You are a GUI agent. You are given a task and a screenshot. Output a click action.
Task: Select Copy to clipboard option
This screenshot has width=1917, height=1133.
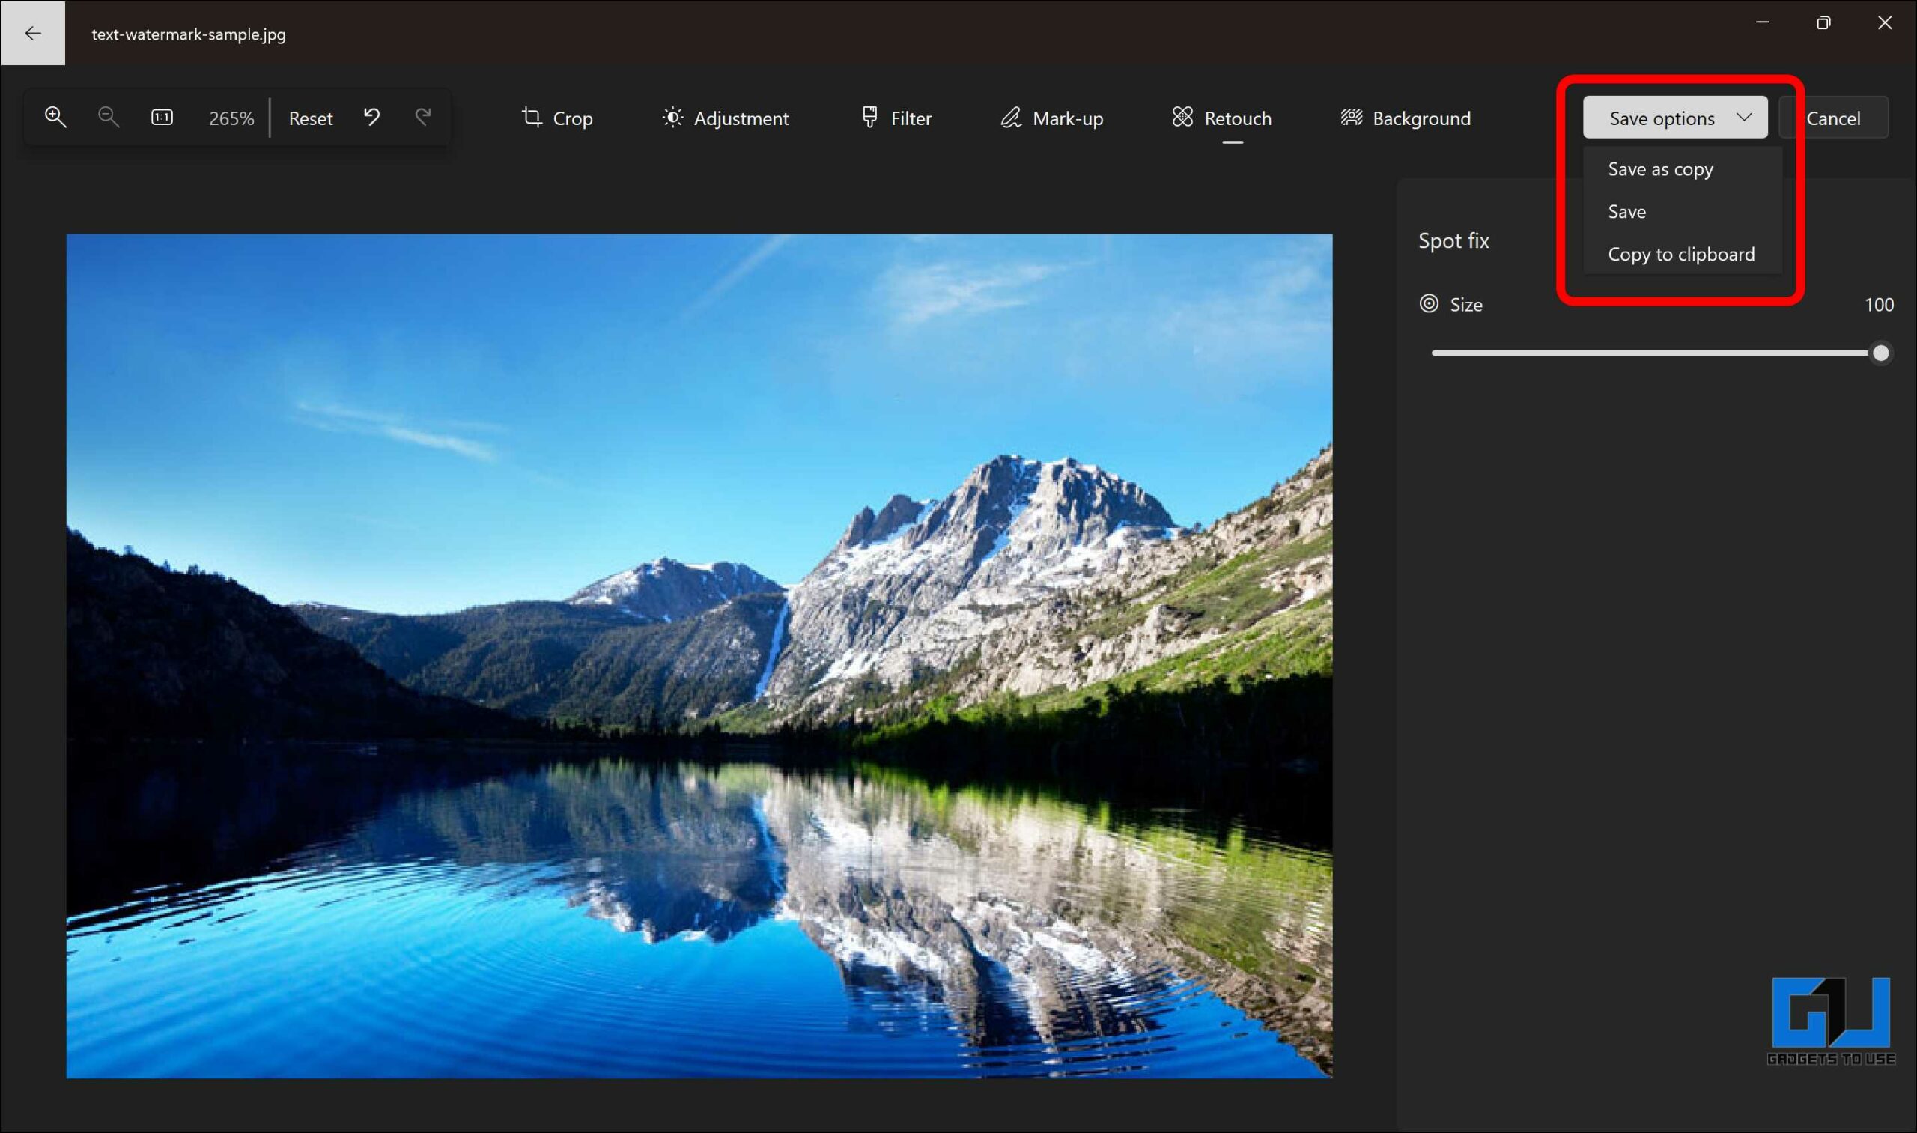click(x=1683, y=255)
